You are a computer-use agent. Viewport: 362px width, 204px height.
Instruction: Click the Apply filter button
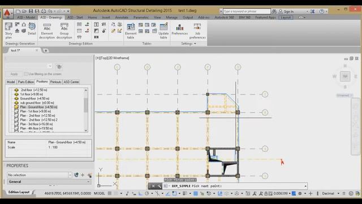(x=14, y=74)
